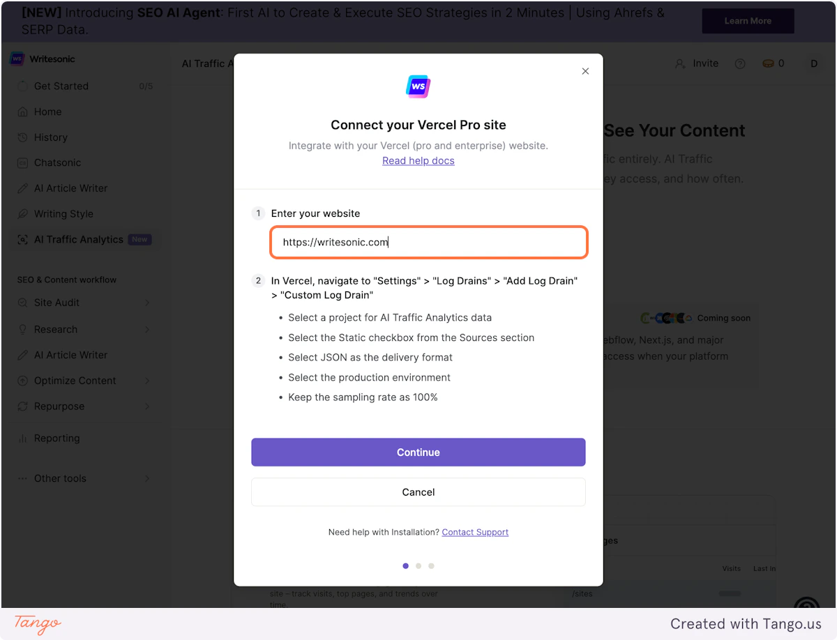Viewport: 837px width, 640px height.
Task: Open the History panel
Action: click(52, 137)
